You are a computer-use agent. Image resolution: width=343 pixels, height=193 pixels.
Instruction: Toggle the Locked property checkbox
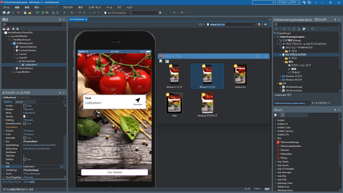point(25,105)
